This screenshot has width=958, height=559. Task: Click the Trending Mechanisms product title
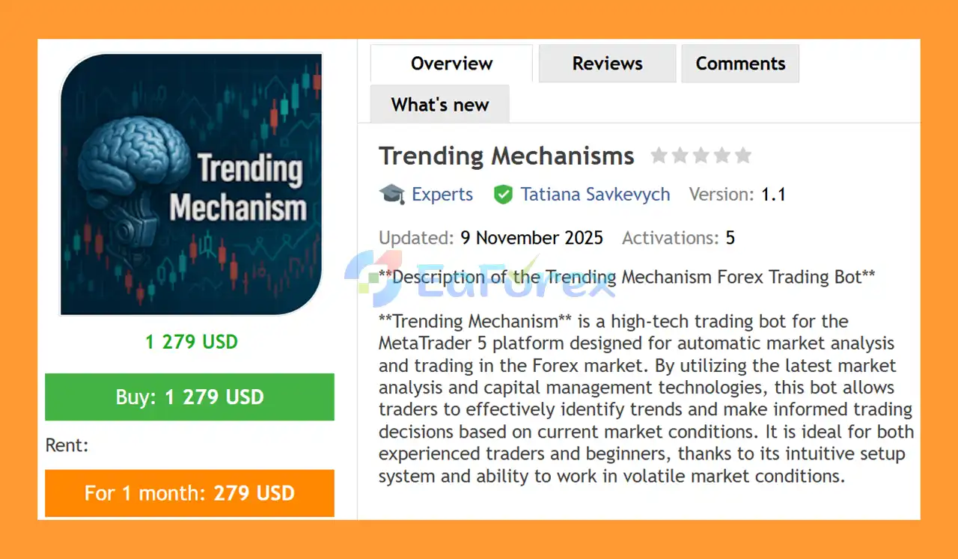point(506,156)
